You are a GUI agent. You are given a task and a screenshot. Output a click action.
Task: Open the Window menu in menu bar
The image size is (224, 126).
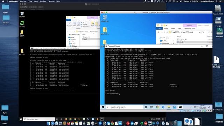point(51,1)
